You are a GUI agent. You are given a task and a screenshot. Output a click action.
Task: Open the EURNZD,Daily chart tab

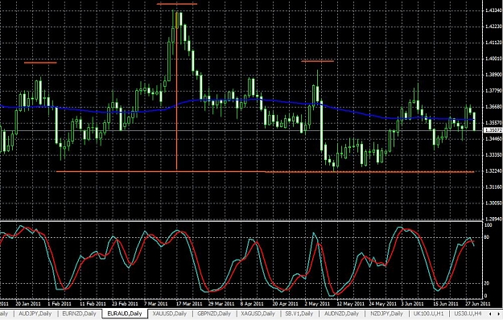pyautogui.click(x=79, y=314)
